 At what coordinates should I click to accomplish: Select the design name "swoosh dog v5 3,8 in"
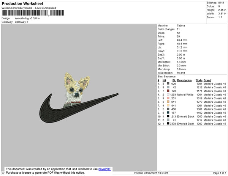27,19
